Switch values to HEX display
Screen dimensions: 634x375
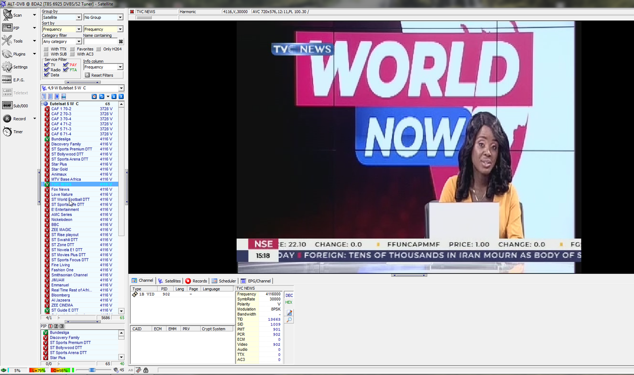tap(289, 302)
